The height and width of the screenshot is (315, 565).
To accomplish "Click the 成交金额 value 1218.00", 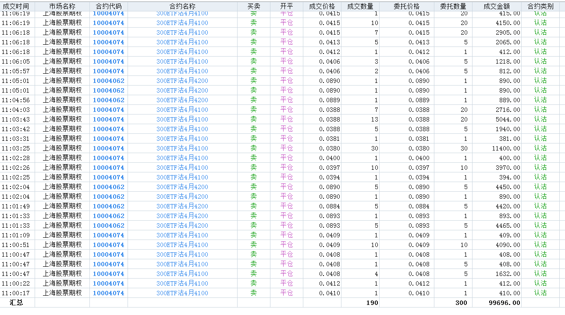I will (508, 61).
